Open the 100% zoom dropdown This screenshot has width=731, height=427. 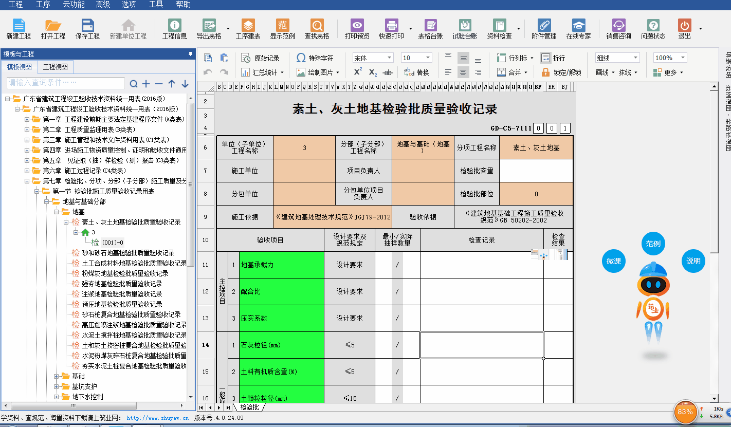pos(670,58)
